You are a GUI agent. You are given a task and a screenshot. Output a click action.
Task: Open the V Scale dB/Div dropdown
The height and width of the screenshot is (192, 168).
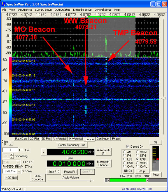click(x=19, y=171)
